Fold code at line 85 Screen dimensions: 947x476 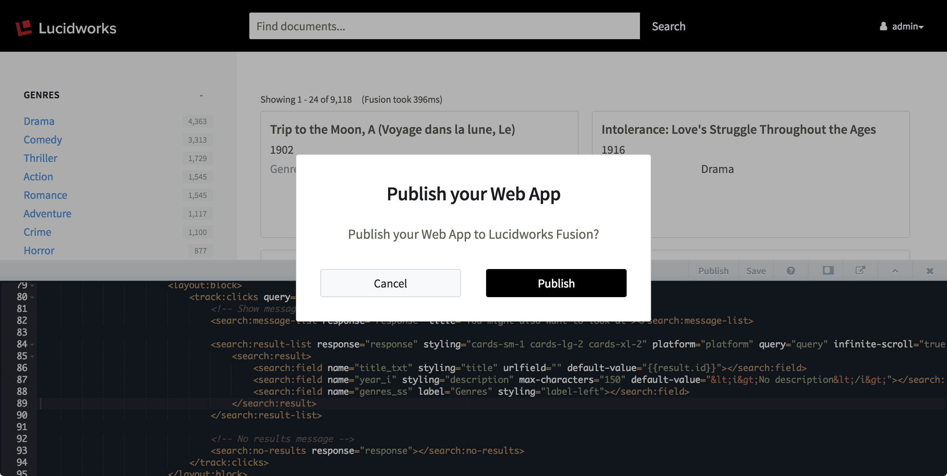tap(33, 356)
